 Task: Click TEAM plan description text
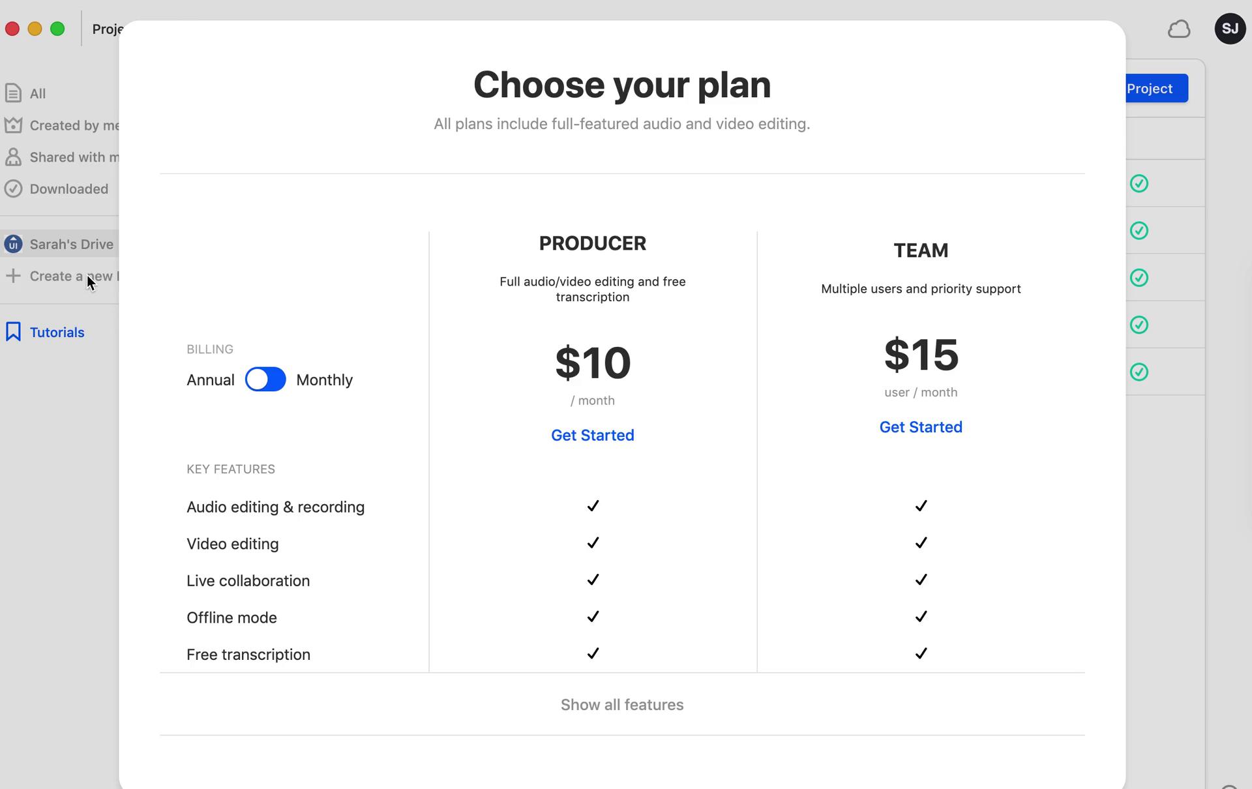920,288
